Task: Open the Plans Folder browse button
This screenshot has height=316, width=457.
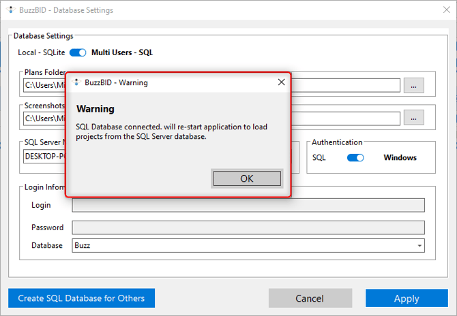Action: [413, 85]
